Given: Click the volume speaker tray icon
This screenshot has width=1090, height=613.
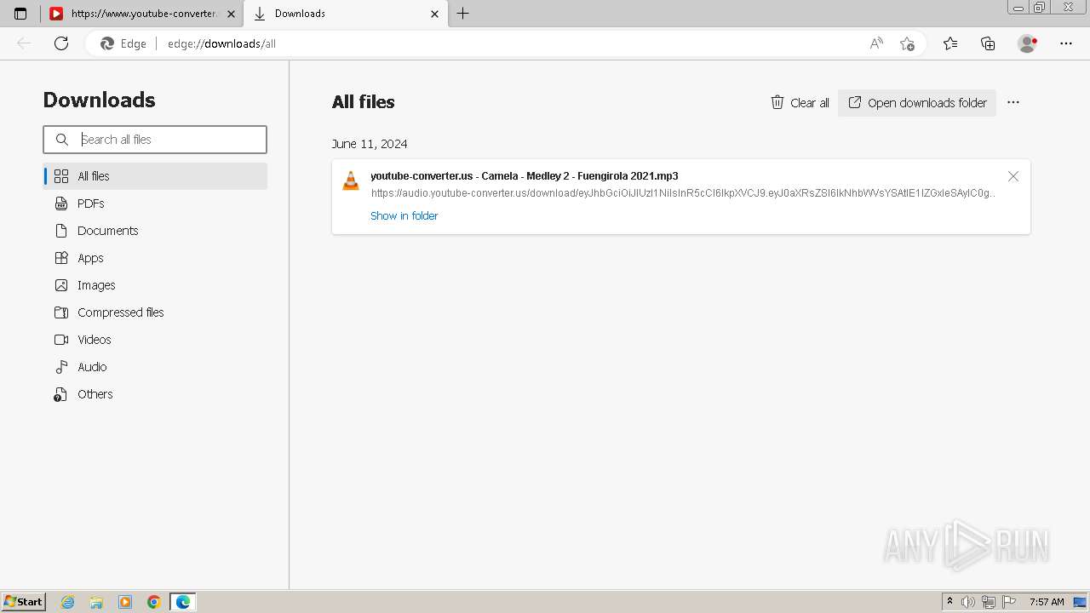Looking at the screenshot, I should click(x=968, y=602).
